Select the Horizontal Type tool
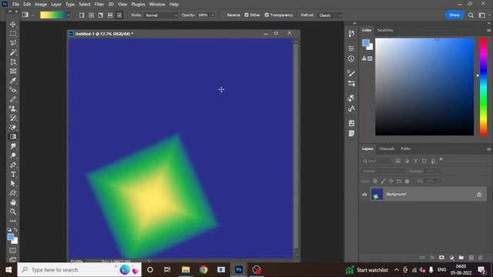Image resolution: width=493 pixels, height=277 pixels. 13,175
